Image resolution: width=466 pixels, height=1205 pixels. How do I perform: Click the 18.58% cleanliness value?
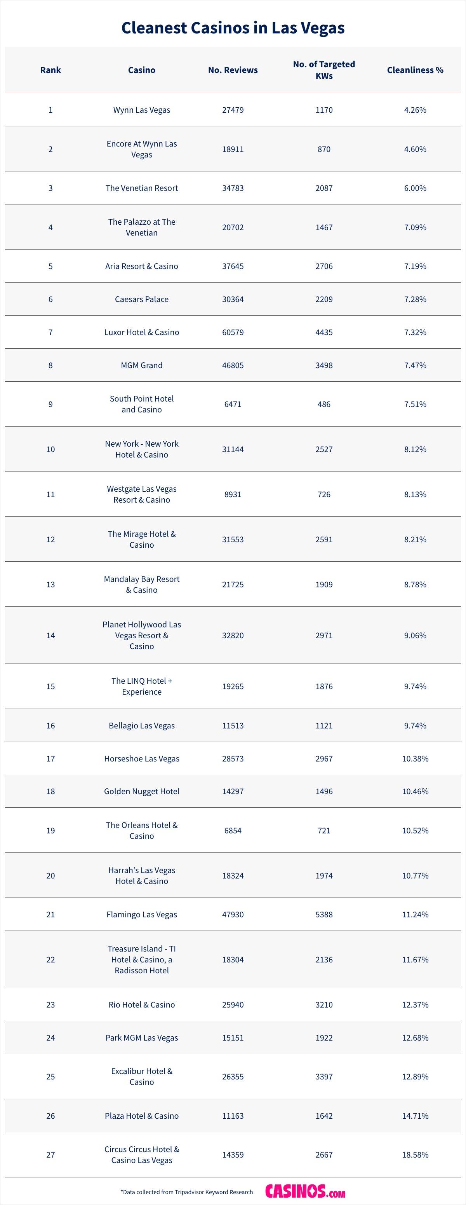(x=415, y=1154)
